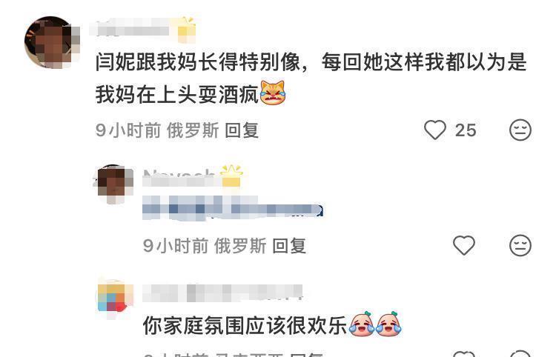Viewport: 556px width, 357px height.
Task: Tap the like count 25
Action: pyautogui.click(x=466, y=130)
